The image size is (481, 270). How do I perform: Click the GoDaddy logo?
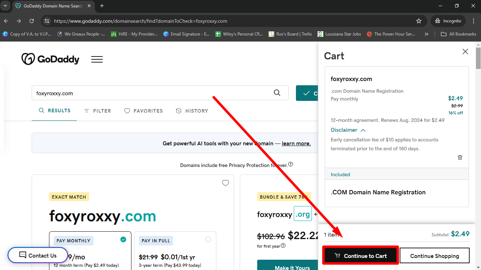tap(50, 59)
